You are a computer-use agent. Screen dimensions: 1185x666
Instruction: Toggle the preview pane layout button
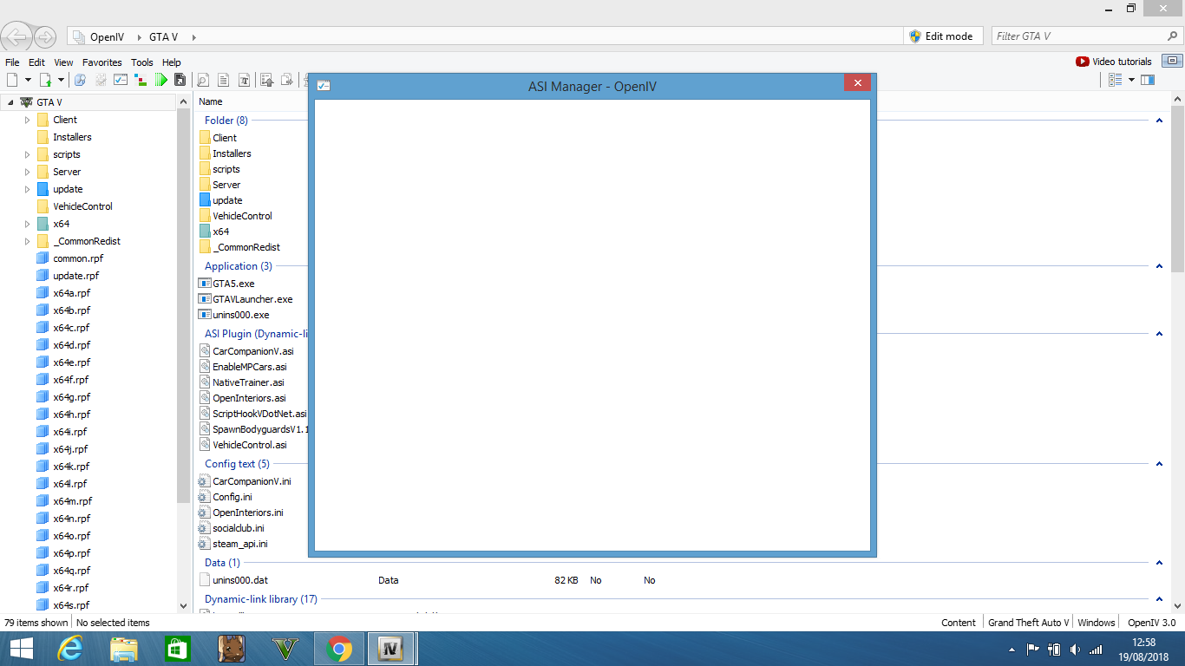[1148, 80]
